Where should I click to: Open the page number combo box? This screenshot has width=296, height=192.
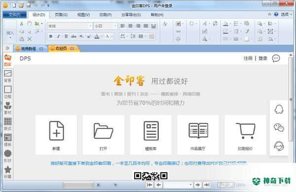coord(178,185)
